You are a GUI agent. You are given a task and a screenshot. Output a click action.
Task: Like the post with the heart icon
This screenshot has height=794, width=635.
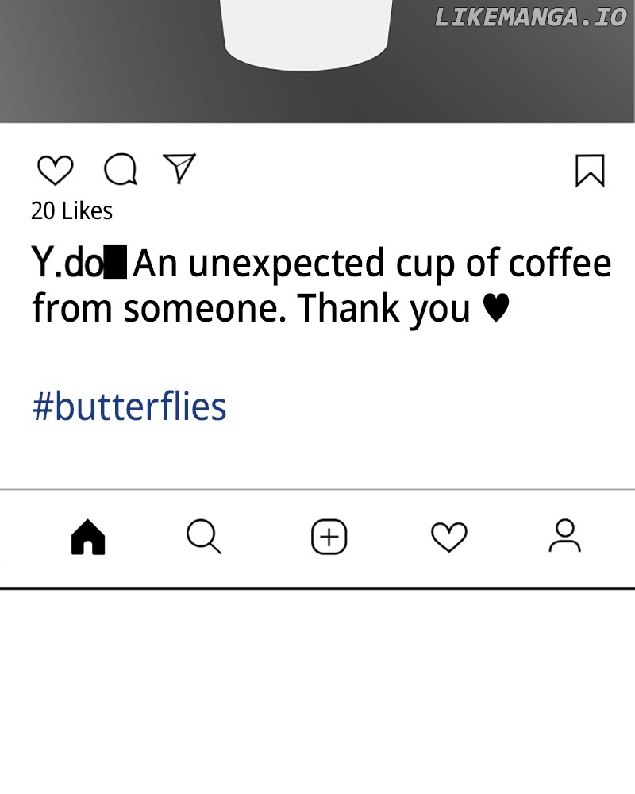55,170
